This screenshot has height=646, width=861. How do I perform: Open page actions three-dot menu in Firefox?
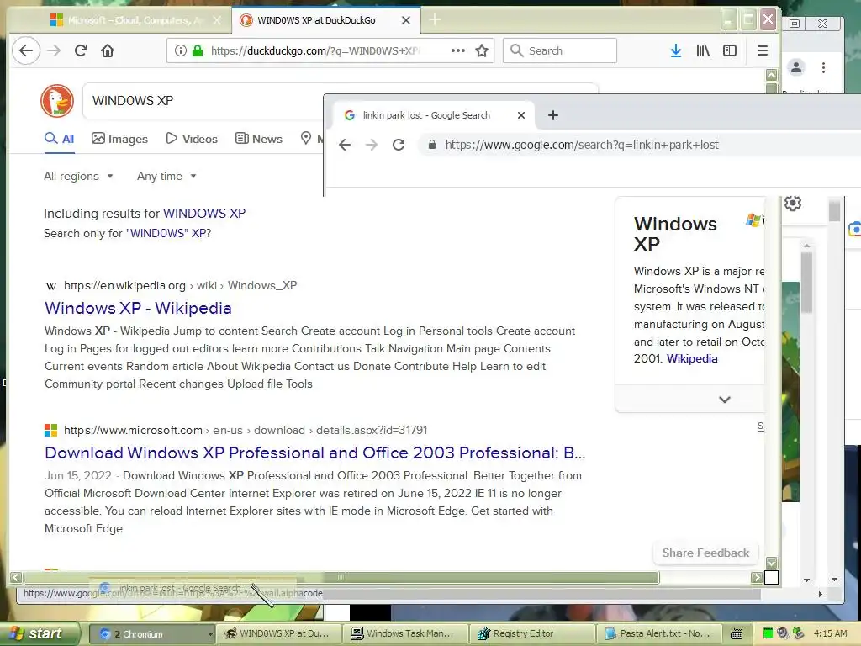pos(458,50)
